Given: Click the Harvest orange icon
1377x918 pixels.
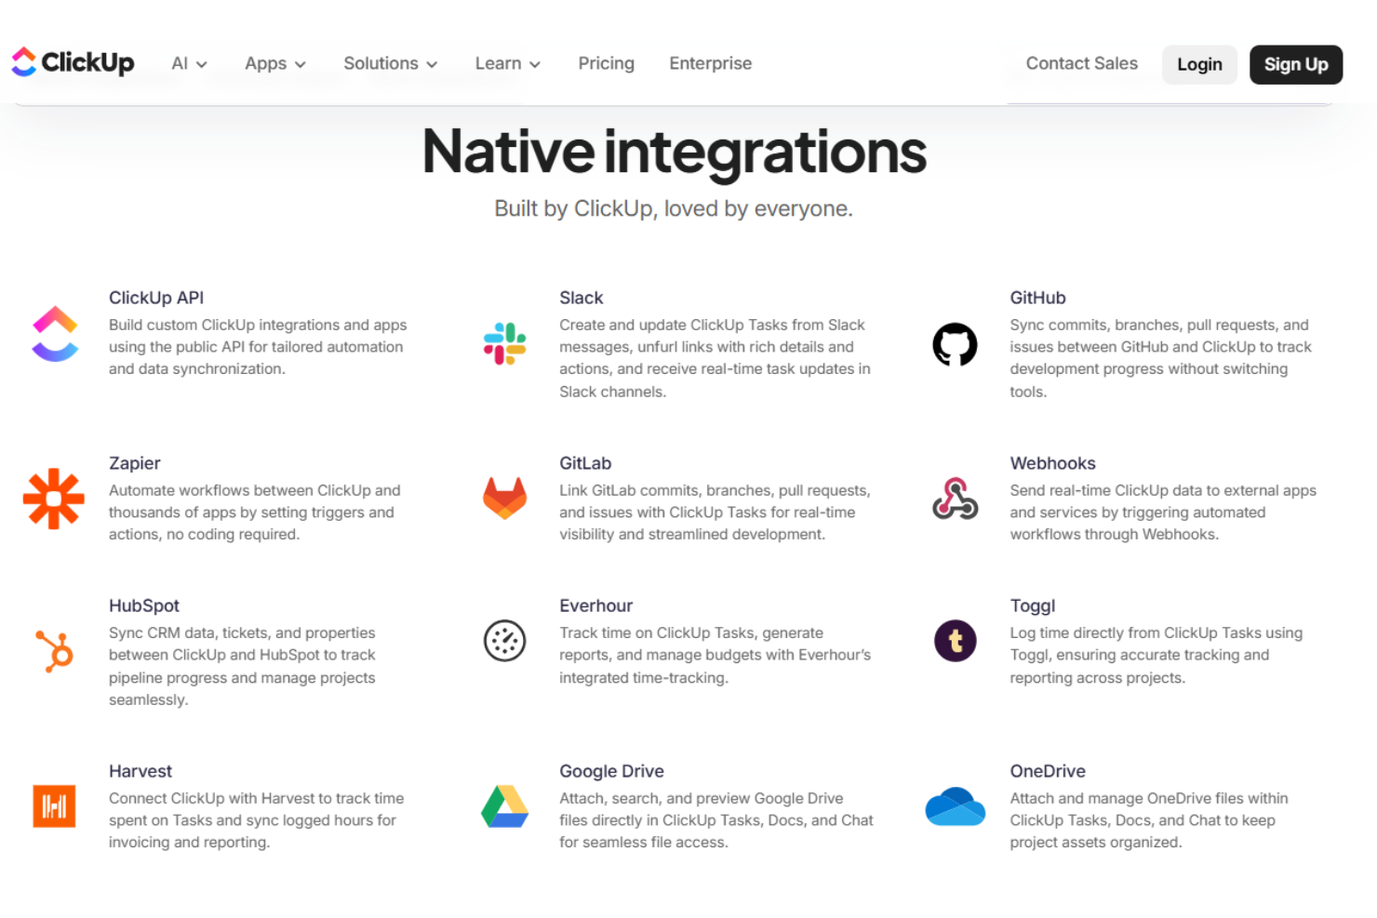Looking at the screenshot, I should [x=54, y=806].
